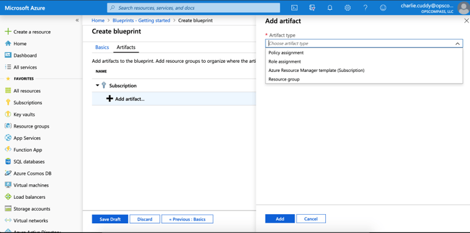Screen dimensions: 470x233
Task: Open the Subscriptions sidebar label
Action: pyautogui.click(x=28, y=102)
